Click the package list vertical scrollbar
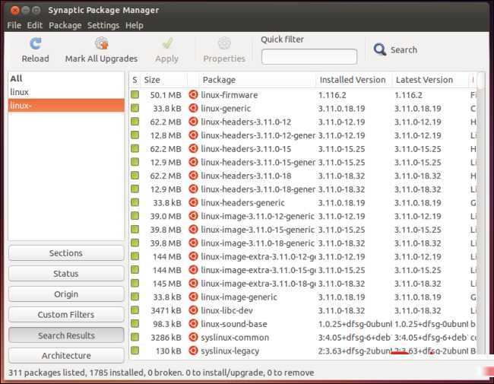 [x=480, y=214]
